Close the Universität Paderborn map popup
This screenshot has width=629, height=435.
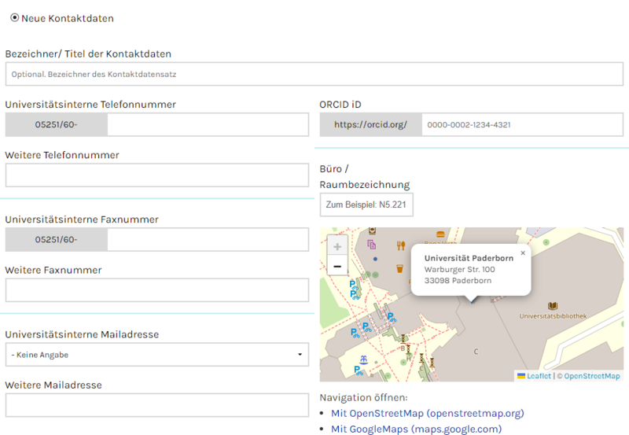[523, 253]
